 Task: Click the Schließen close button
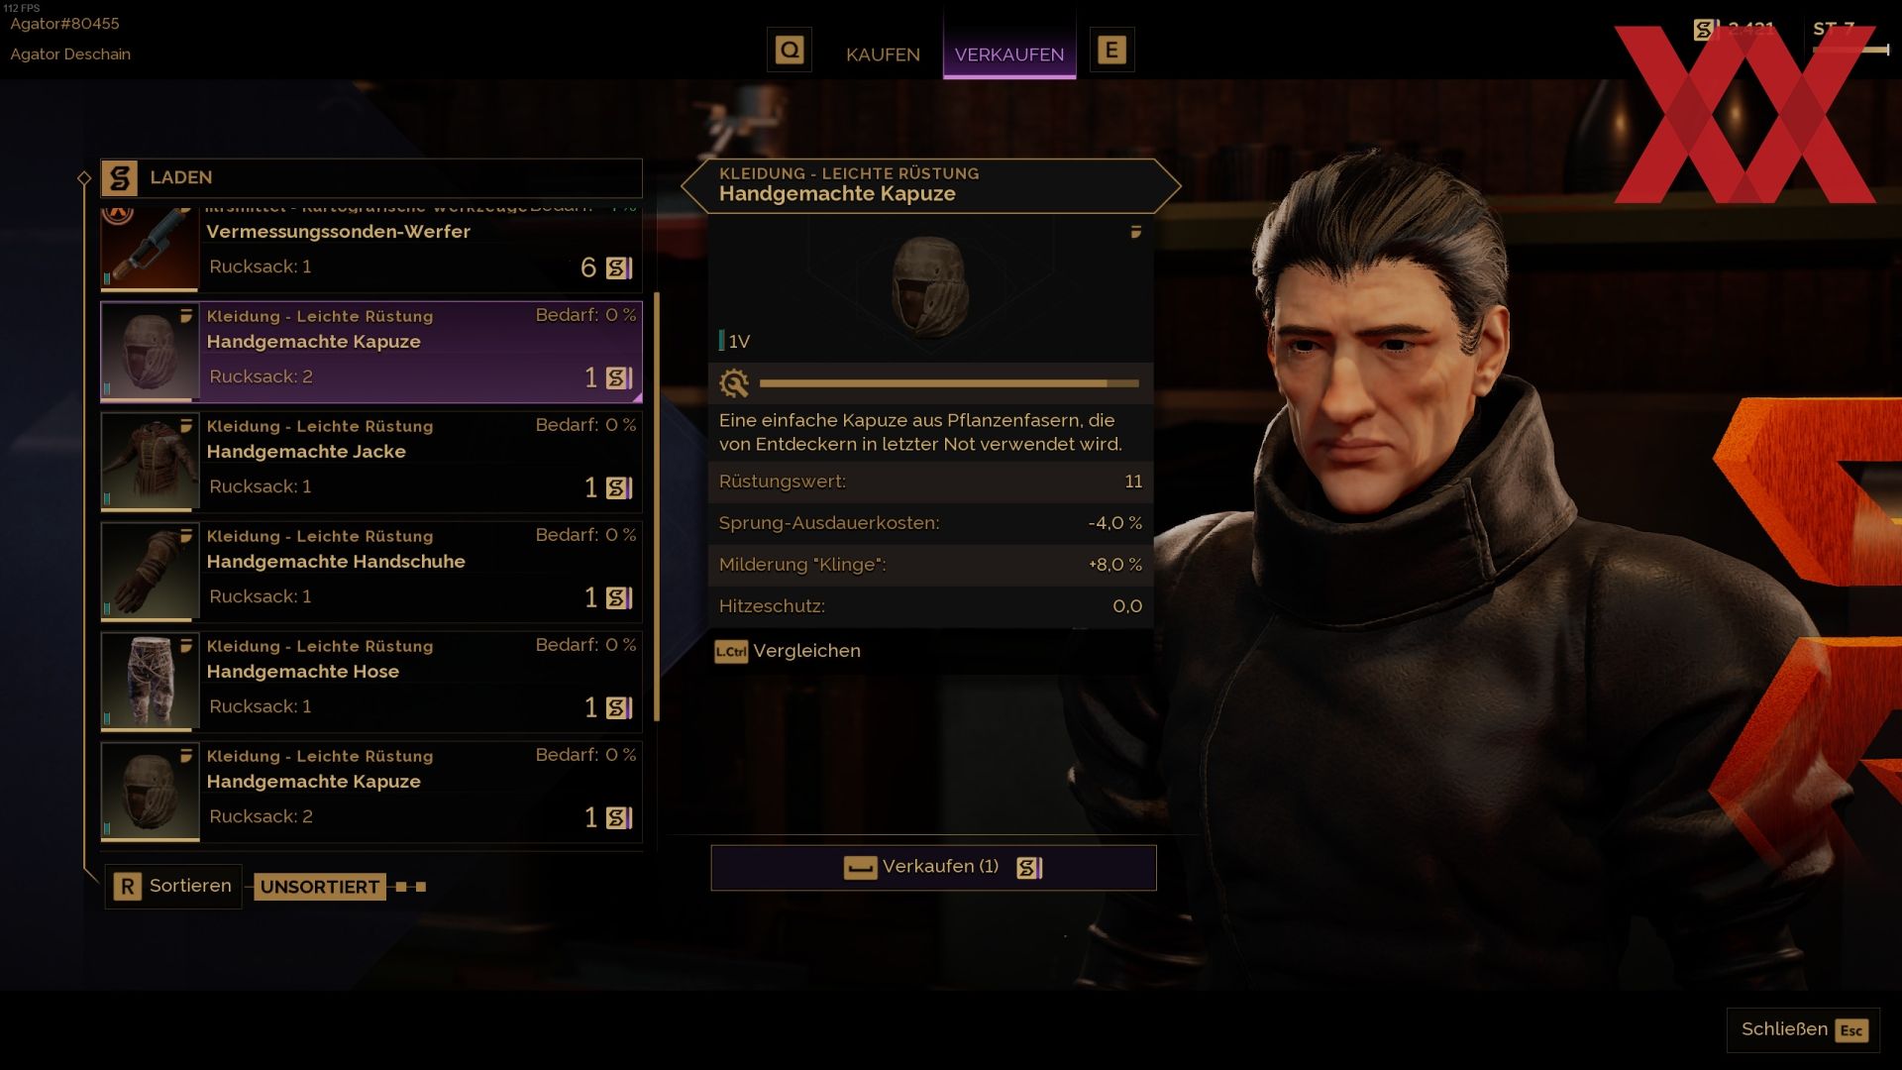tap(1803, 1029)
